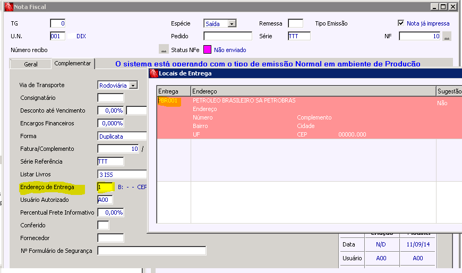Viewport: 462px width, 273px height.
Task: Click the Locais de Entrega title icon
Action: click(x=154, y=73)
